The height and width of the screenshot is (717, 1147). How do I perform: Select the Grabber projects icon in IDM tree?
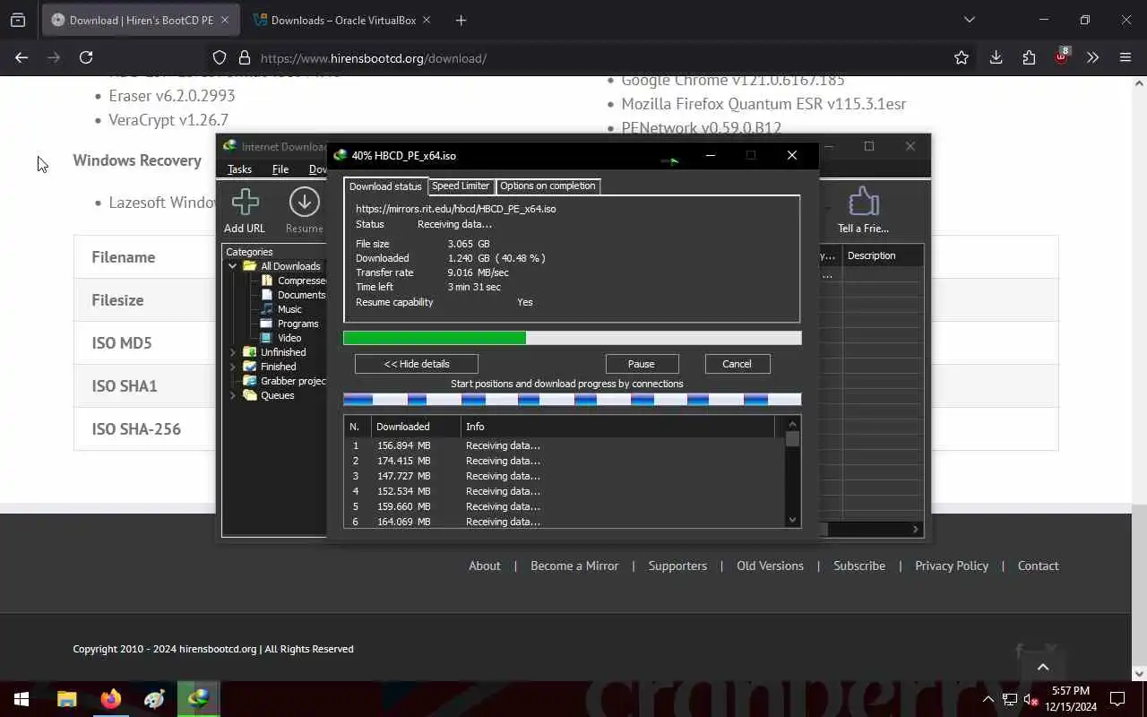(250, 381)
